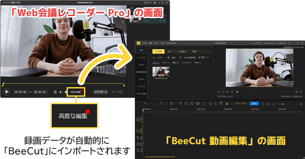Click 高度な編集 button in recorder window
The width and height of the screenshot is (305, 159).
pyautogui.click(x=76, y=92)
